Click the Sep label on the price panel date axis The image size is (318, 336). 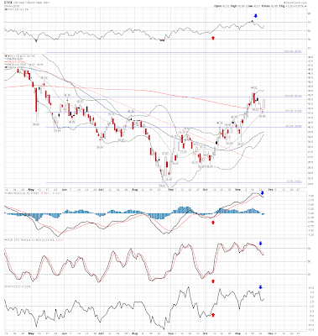click(171, 189)
